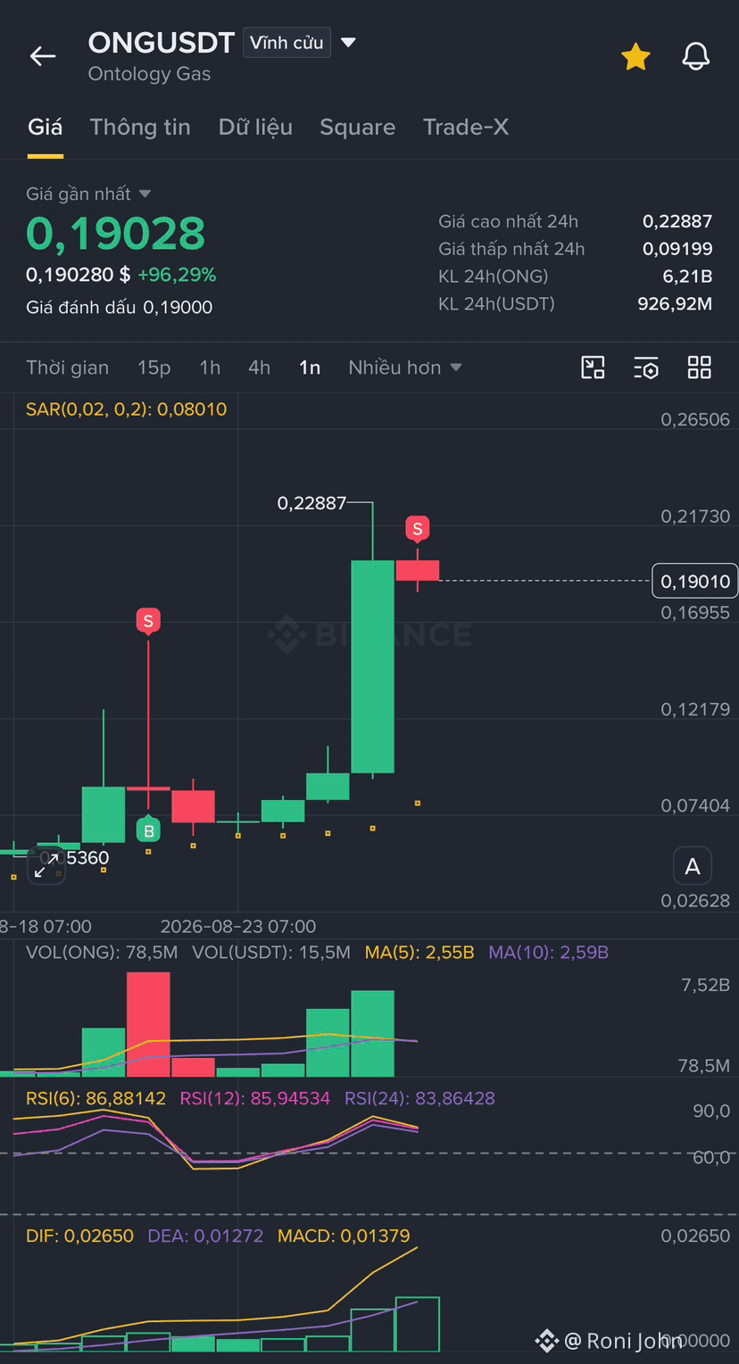Toggle the A auto-scale button

click(693, 866)
